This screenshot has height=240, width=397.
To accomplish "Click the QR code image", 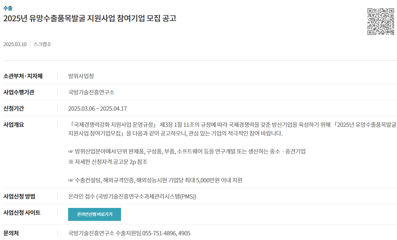I will (x=381, y=22).
